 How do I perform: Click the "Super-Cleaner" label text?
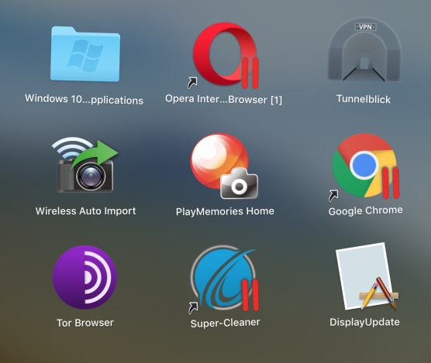[x=225, y=323]
